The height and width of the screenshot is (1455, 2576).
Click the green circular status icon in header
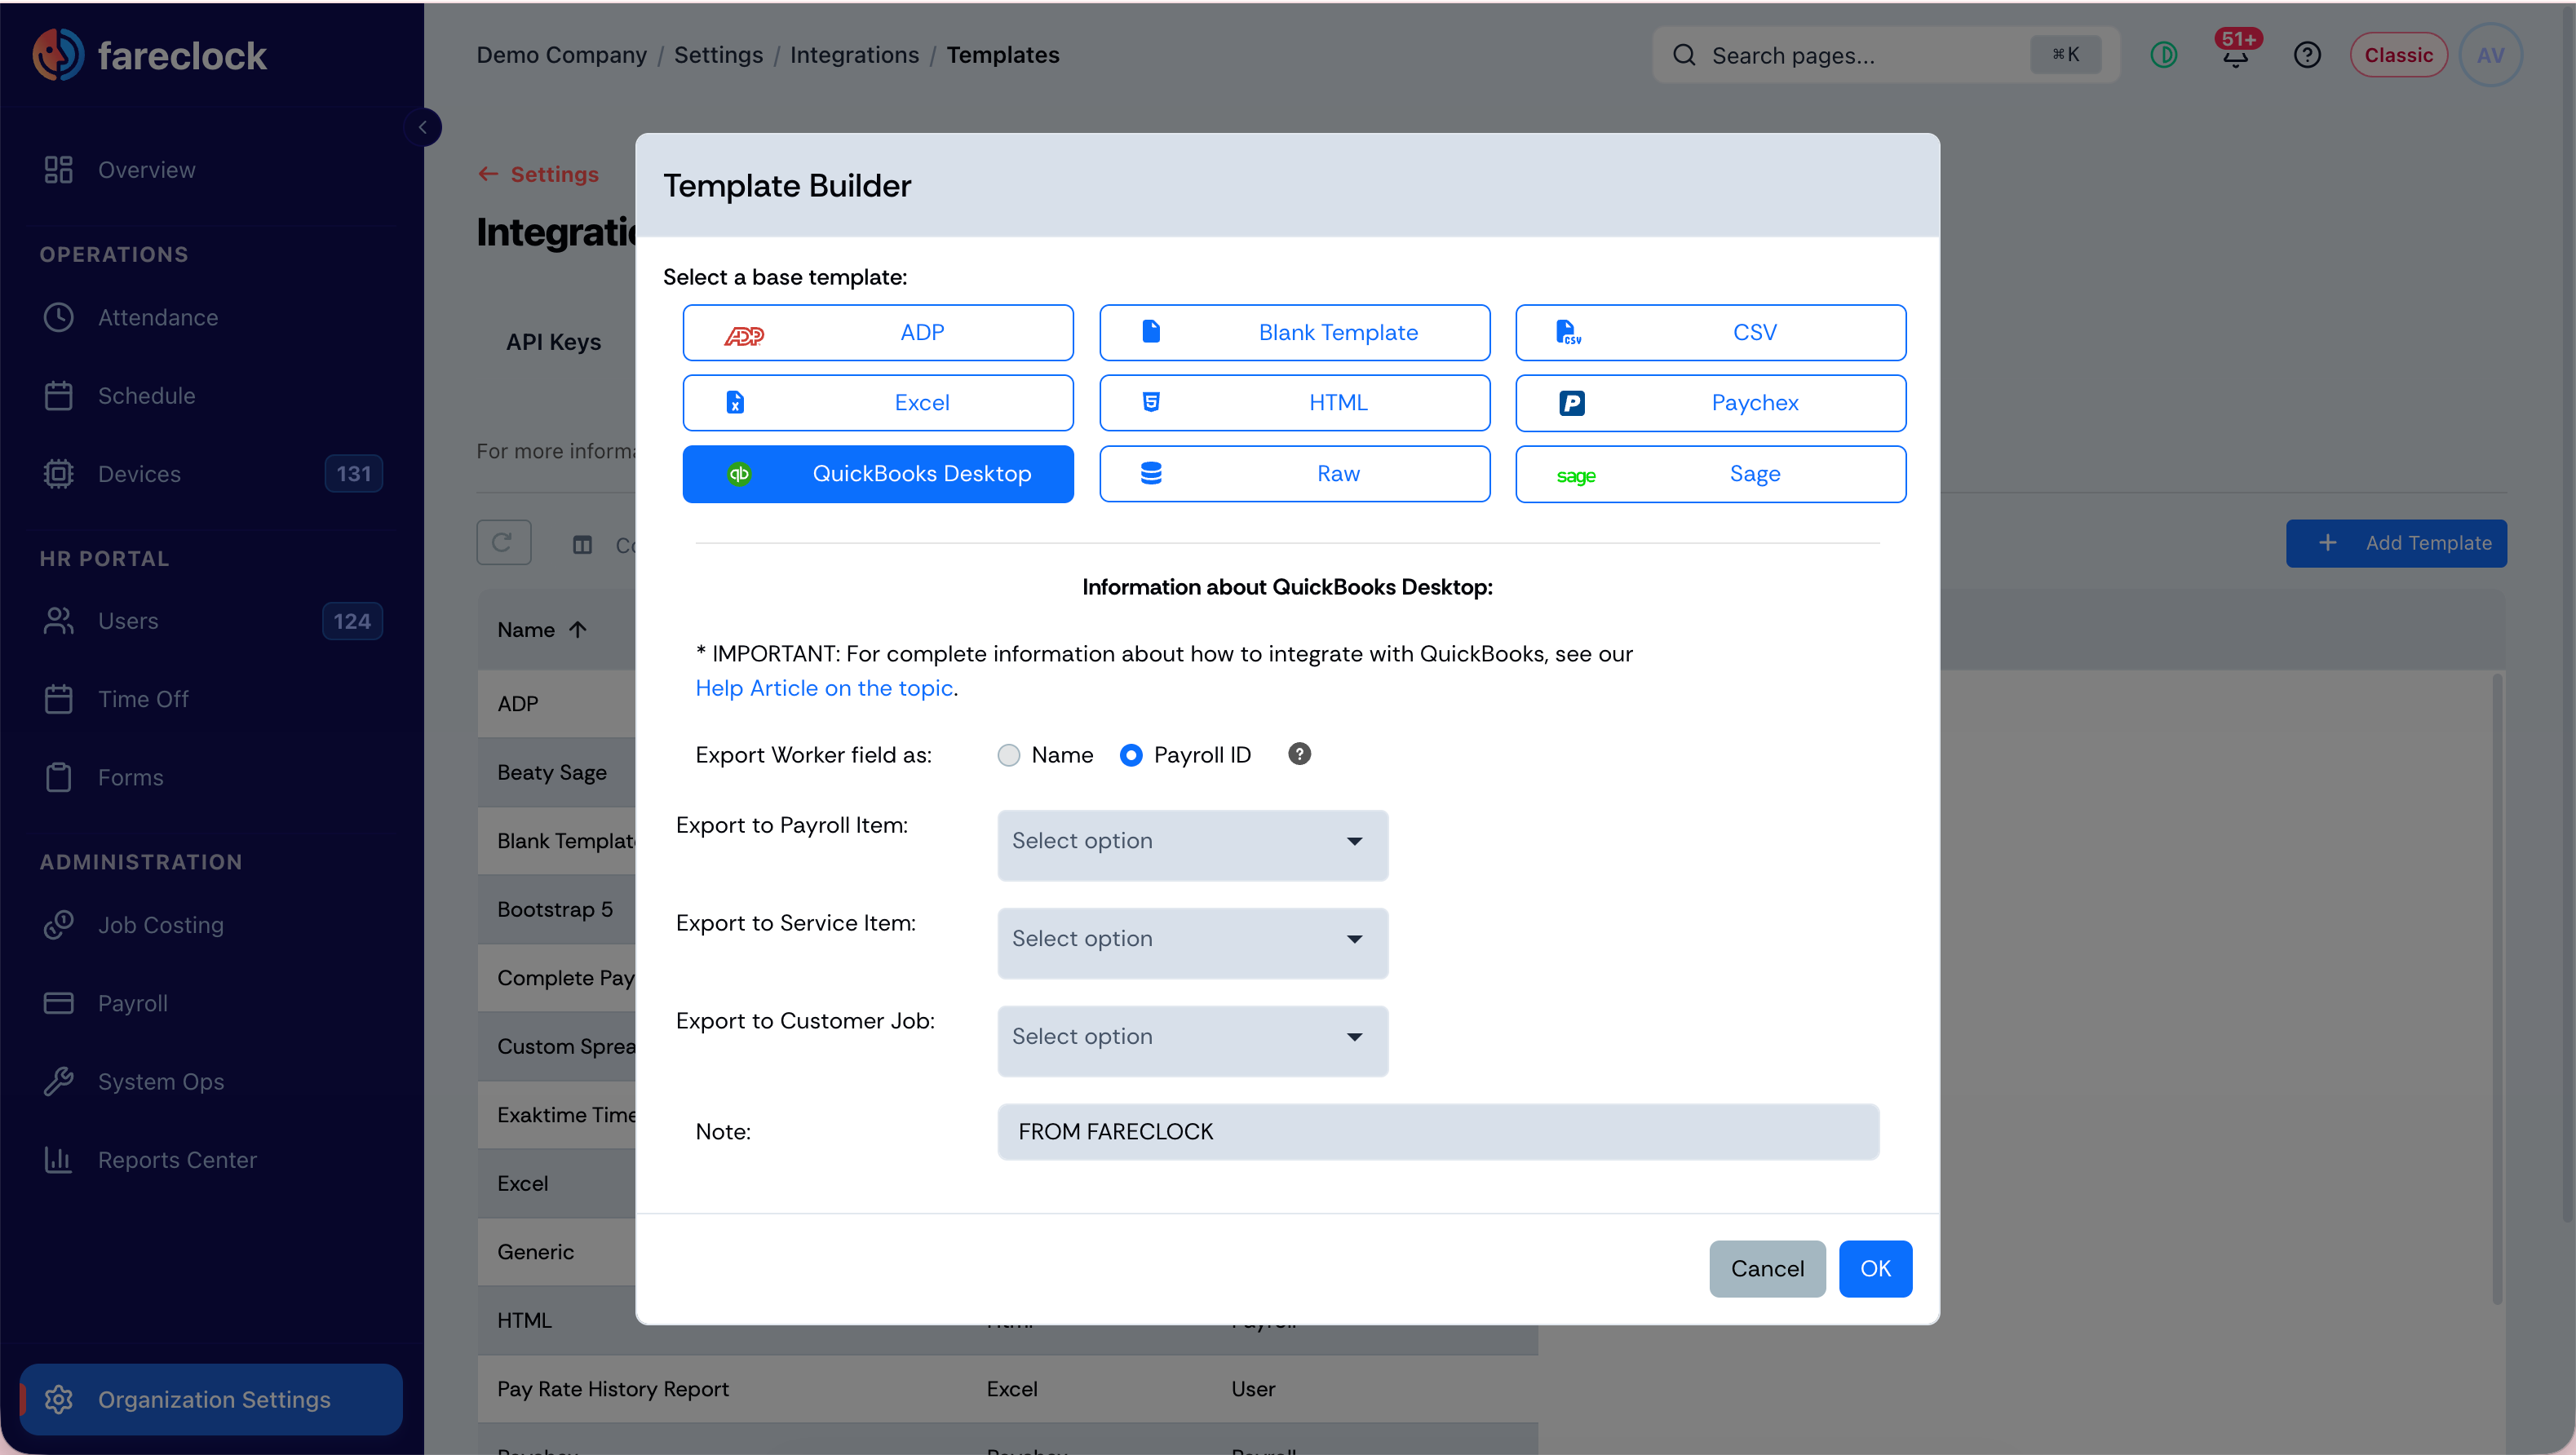point(2164,55)
